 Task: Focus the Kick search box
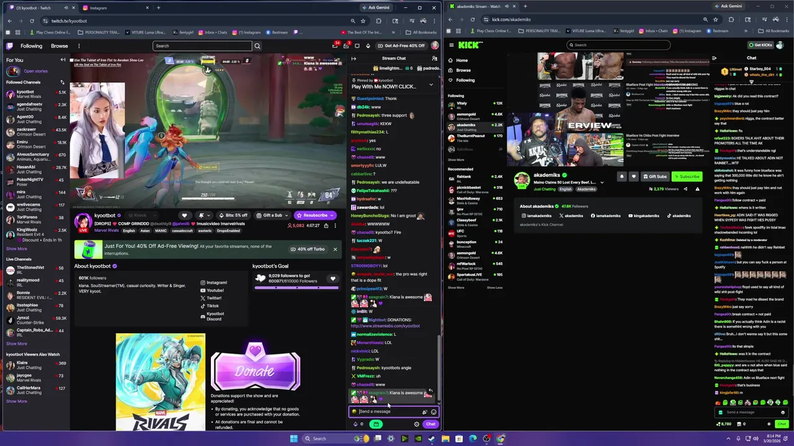pyautogui.click(x=618, y=45)
